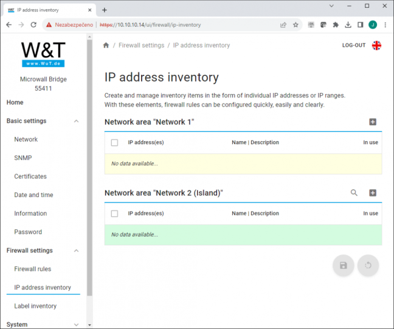This screenshot has height=329, width=394.
Task: Bookmark page with the star icon
Action: pos(295,25)
